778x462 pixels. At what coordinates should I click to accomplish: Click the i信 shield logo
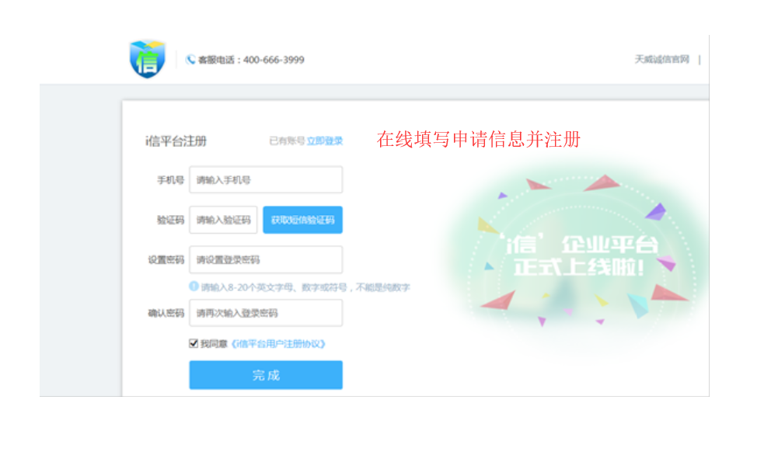pos(147,59)
